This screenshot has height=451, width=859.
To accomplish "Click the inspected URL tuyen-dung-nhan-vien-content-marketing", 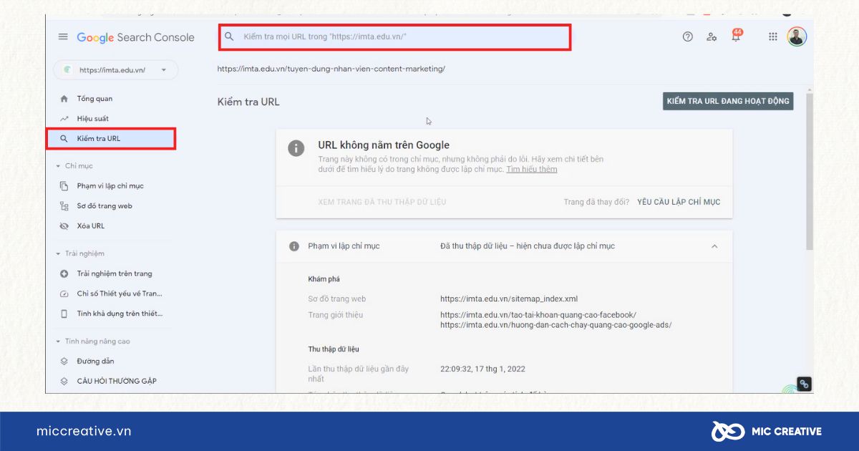I will (x=331, y=69).
